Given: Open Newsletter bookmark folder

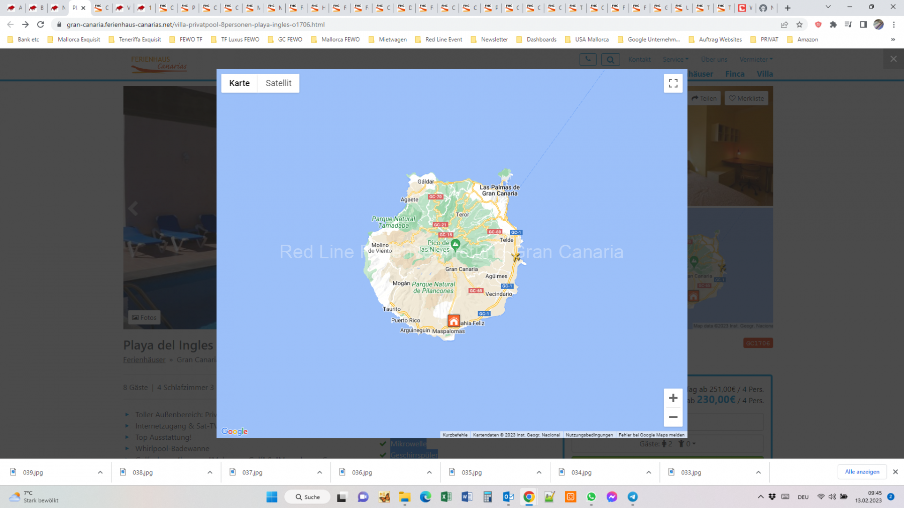Looking at the screenshot, I should (x=490, y=40).
